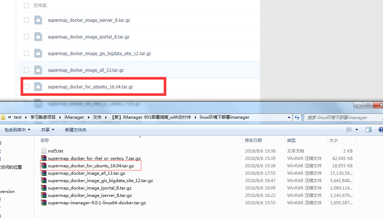Toggle the preview pane icon
Image resolution: width=383 pixels, height=218 pixels.
pyautogui.click(x=368, y=130)
